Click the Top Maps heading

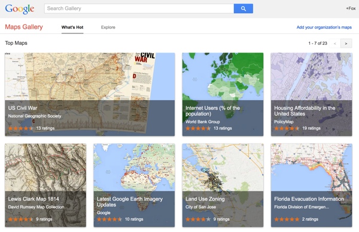[16, 43]
